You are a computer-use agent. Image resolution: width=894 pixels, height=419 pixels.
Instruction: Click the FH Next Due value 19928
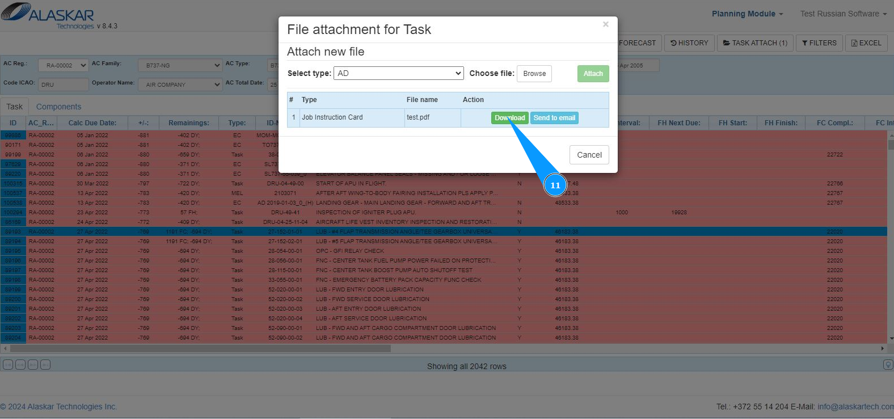pos(679,213)
